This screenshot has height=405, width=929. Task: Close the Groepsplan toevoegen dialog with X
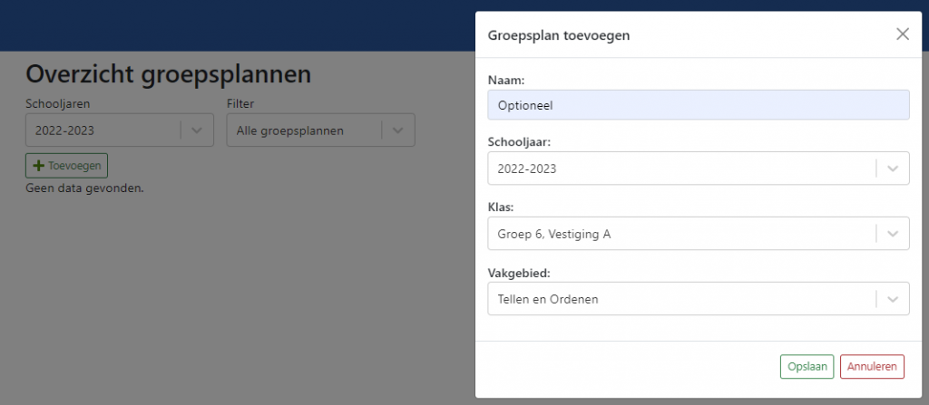903,34
